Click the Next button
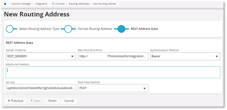Image resolution: width=227 pixels, height=110 pixels. click(x=36, y=101)
